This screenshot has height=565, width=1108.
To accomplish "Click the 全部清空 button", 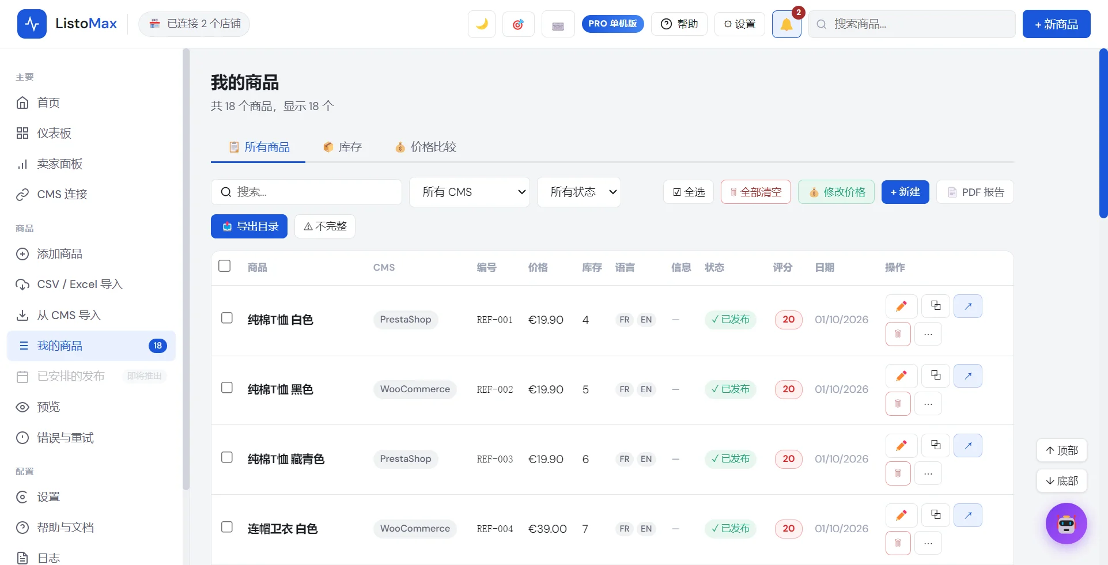I will pyautogui.click(x=756, y=192).
